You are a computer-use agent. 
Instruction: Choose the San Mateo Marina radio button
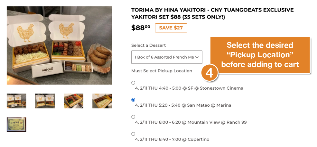133,100
